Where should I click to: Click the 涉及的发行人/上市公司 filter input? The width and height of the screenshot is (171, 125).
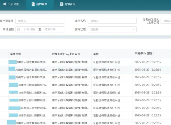click(x=166, y=21)
